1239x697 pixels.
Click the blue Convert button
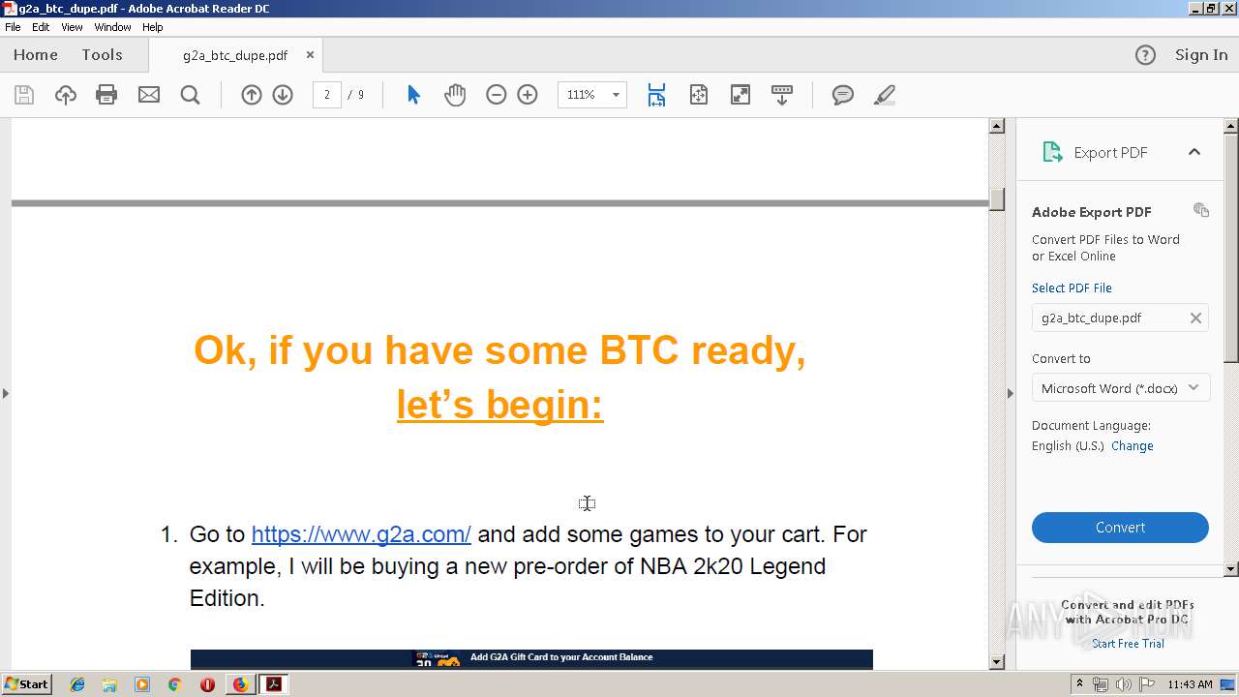1120,528
